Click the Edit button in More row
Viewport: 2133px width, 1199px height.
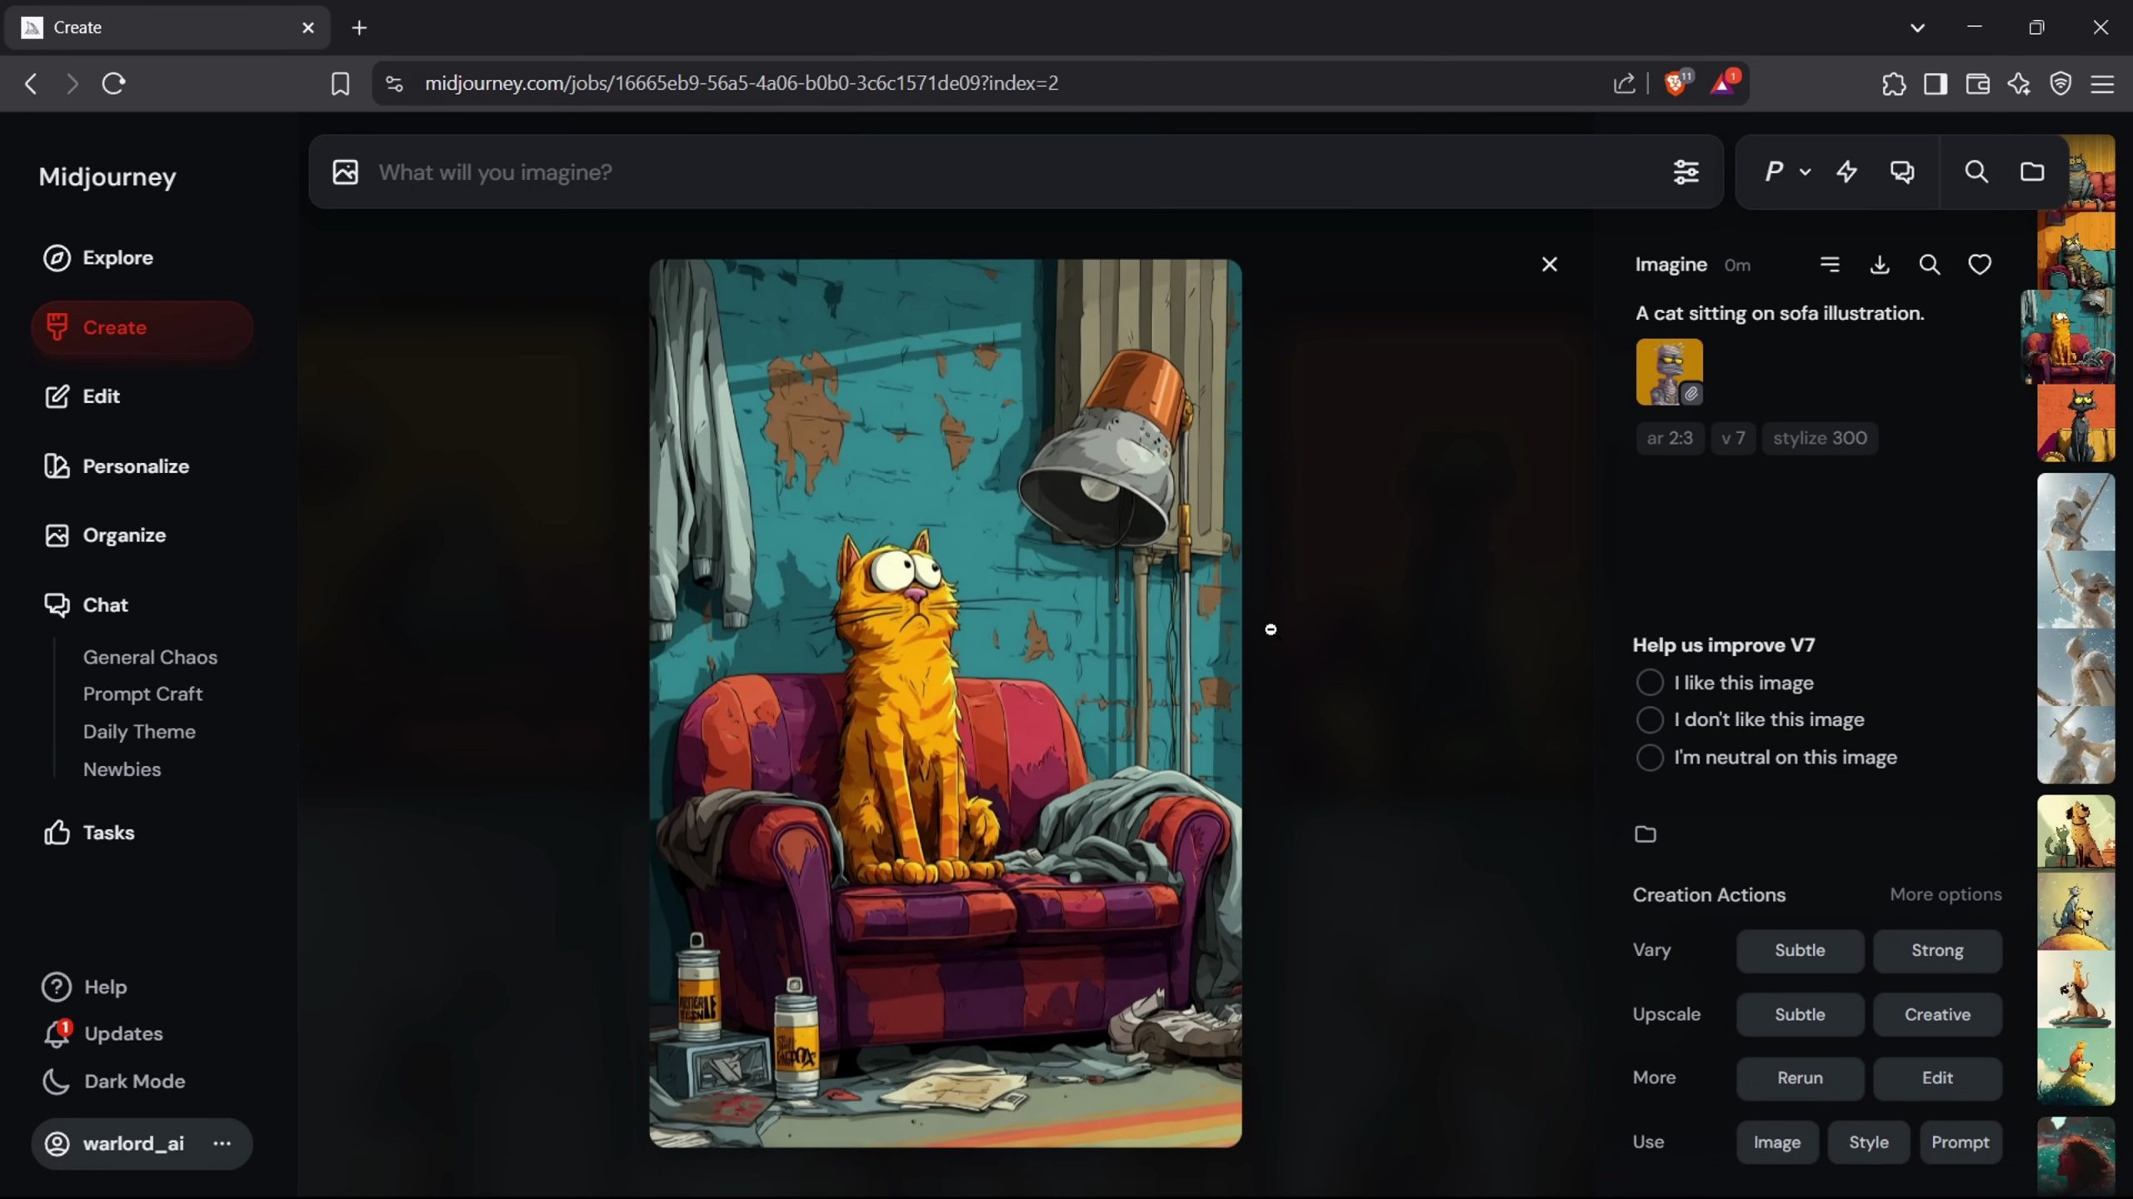[x=1937, y=1077]
